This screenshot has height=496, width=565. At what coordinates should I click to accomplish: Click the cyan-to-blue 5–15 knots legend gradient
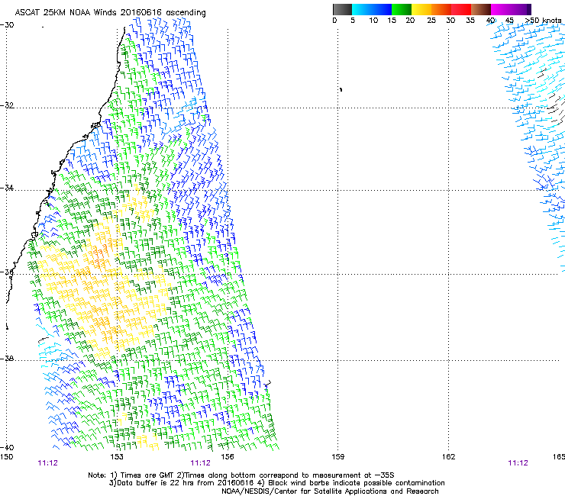tap(372, 9)
